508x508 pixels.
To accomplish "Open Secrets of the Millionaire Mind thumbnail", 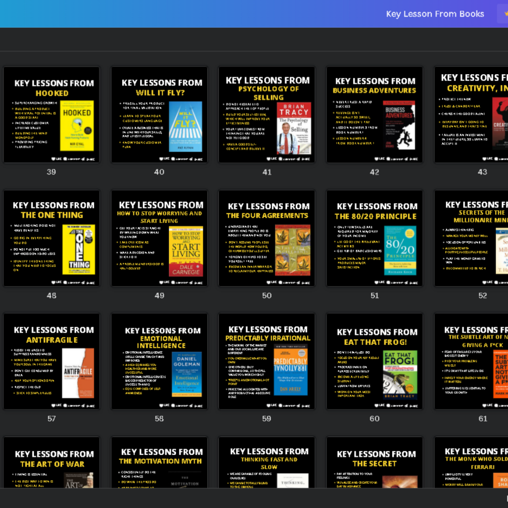I will point(471,238).
